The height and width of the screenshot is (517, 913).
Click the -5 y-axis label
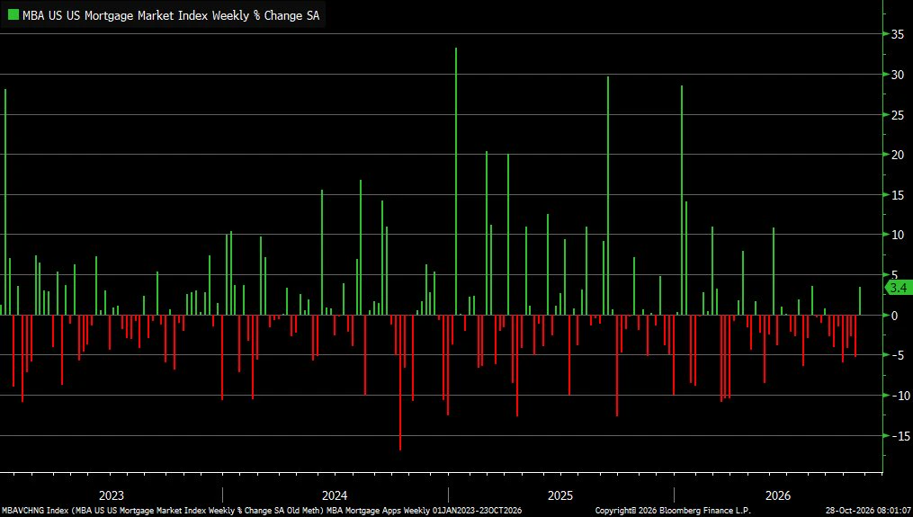pyautogui.click(x=898, y=355)
